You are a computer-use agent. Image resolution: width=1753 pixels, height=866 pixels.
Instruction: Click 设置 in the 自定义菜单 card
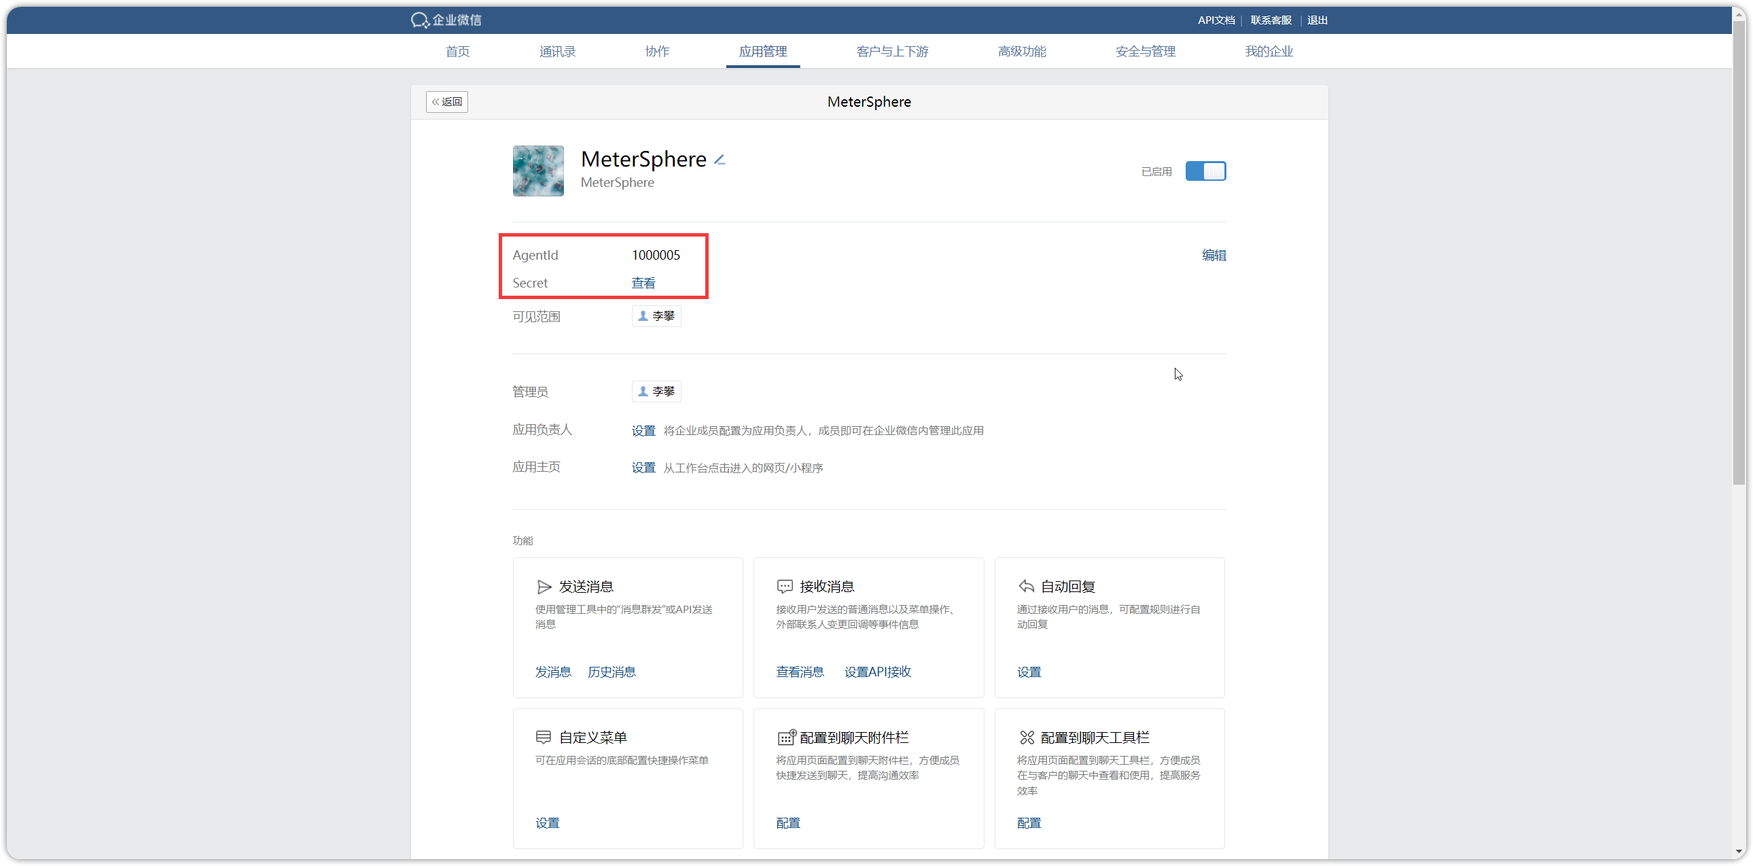point(547,823)
